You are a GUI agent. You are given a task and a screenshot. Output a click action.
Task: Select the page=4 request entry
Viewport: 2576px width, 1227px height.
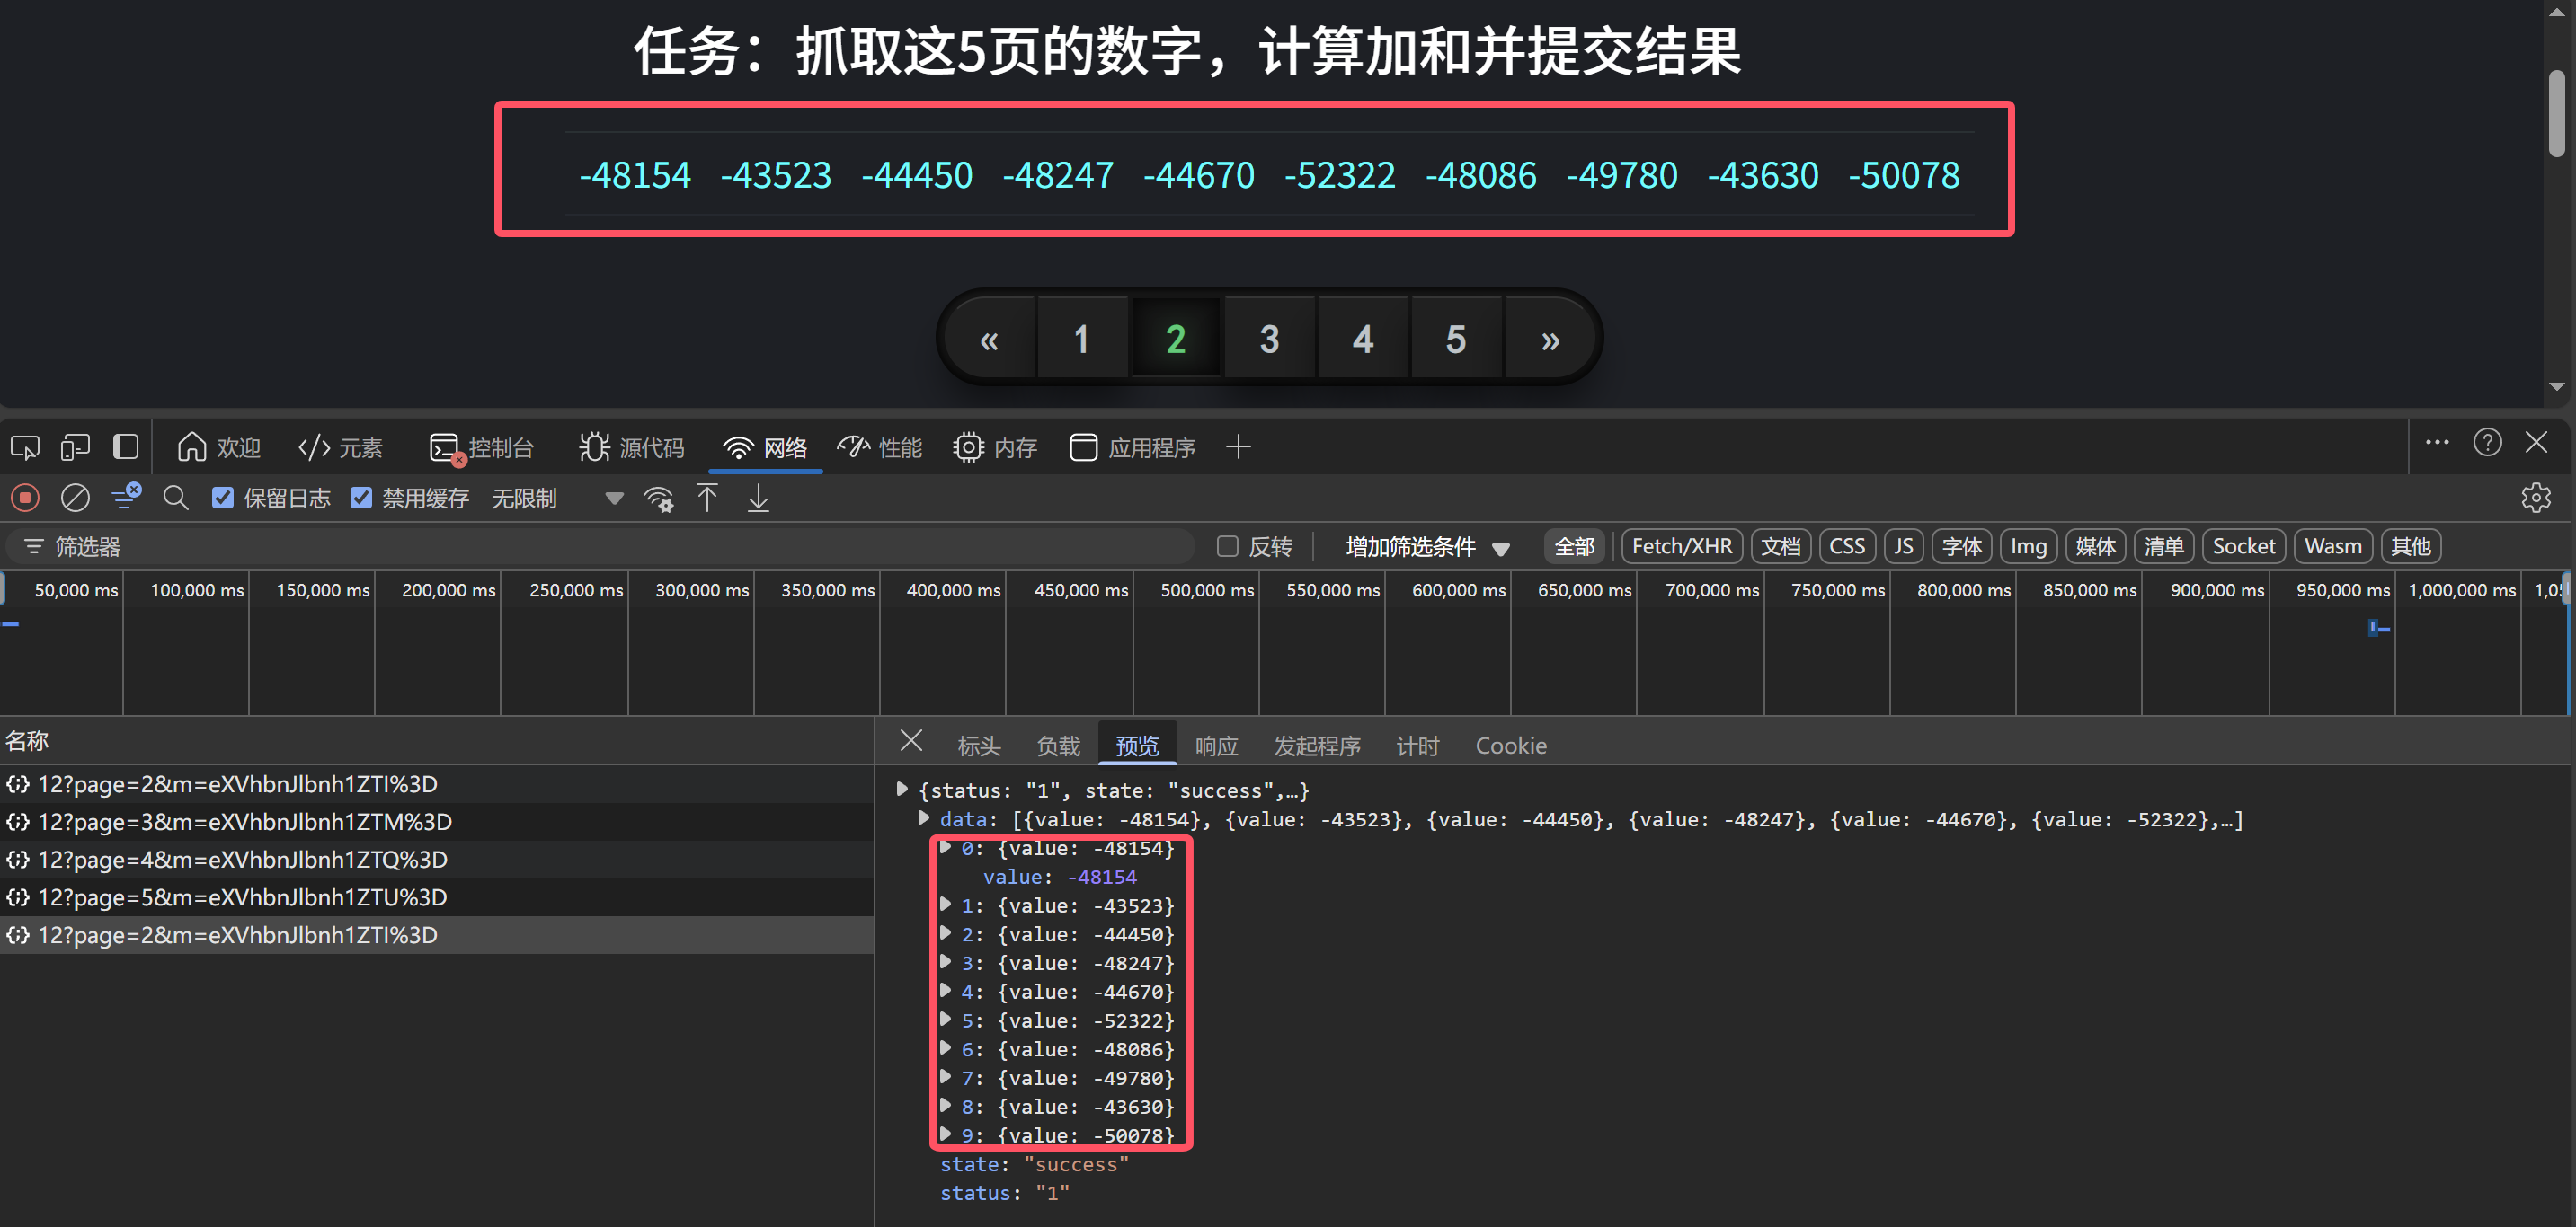[x=242, y=860]
